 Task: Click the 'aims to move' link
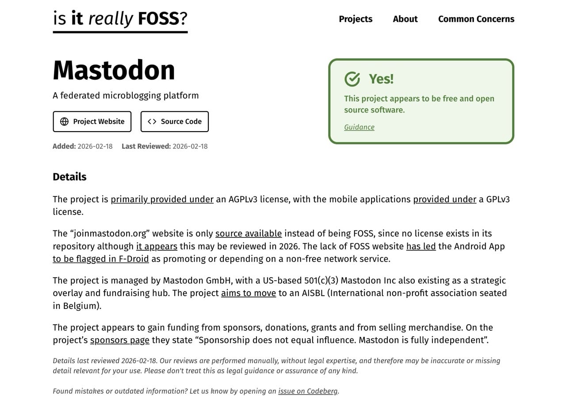pyautogui.click(x=248, y=293)
